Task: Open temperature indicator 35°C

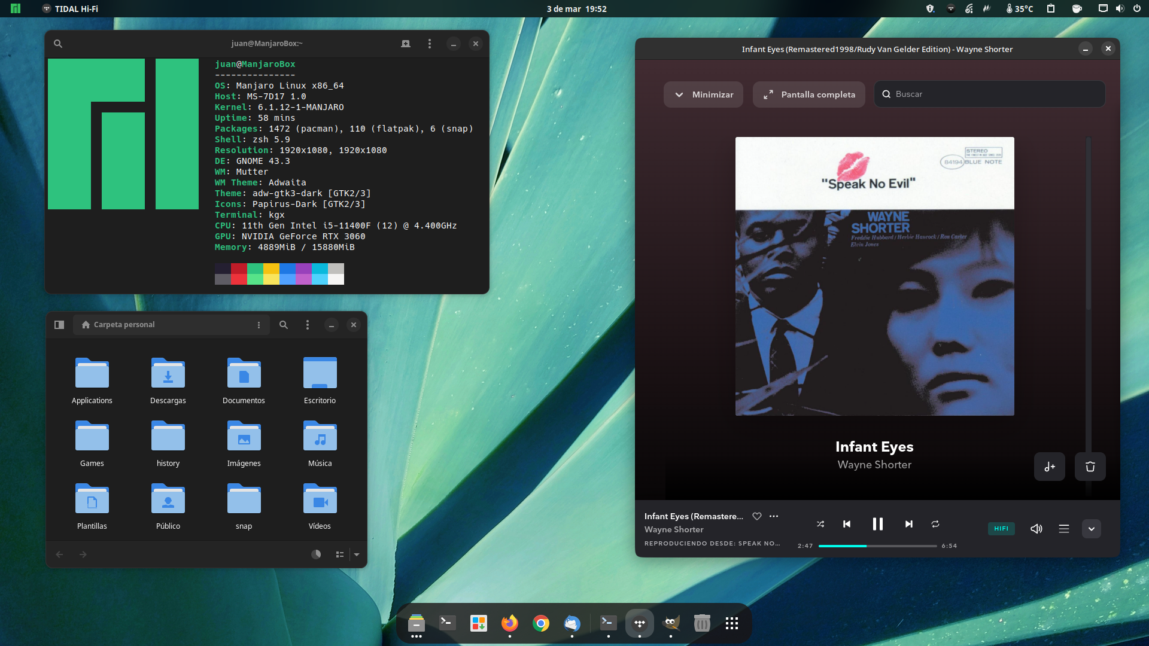Action: pyautogui.click(x=1020, y=9)
